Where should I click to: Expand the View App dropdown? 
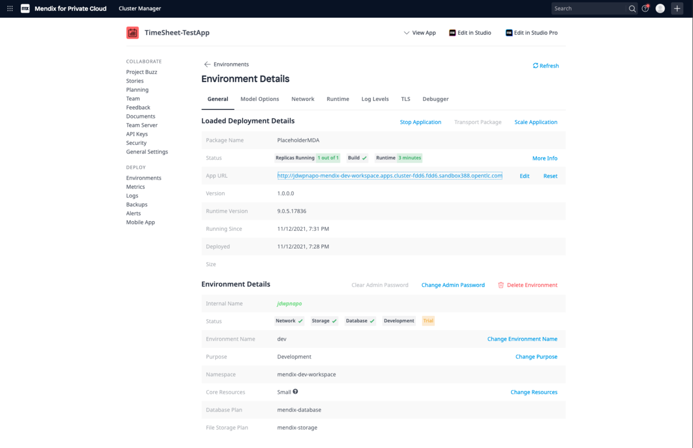point(419,33)
